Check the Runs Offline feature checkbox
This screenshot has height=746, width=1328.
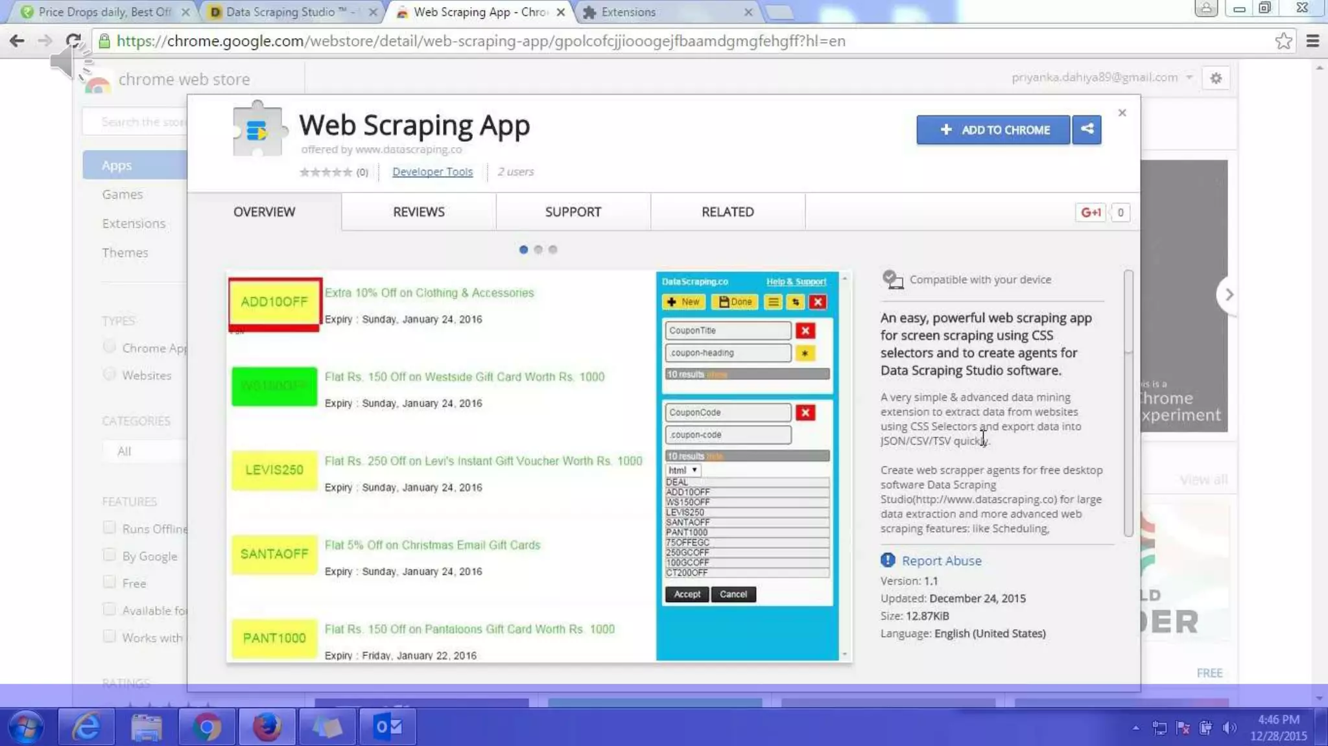109,528
